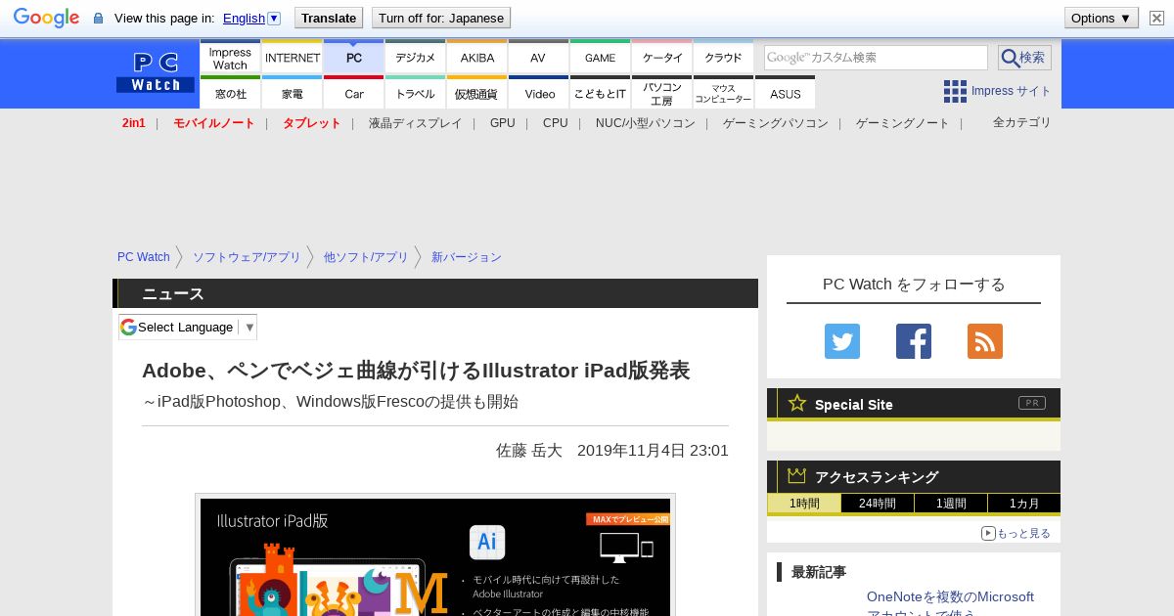
Task: Open the クラウド site tab
Action: click(723, 58)
